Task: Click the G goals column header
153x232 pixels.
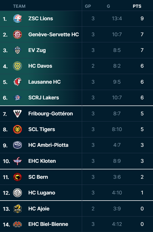Action: tap(108, 6)
